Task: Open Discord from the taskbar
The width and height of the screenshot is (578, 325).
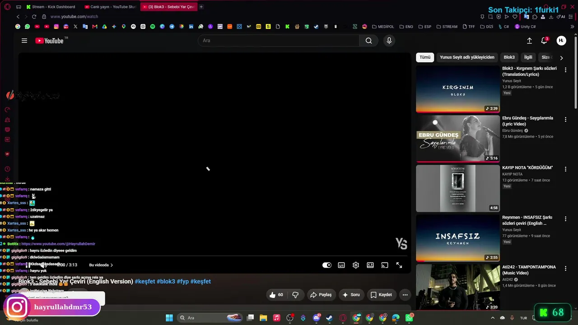Action: (x=317, y=318)
